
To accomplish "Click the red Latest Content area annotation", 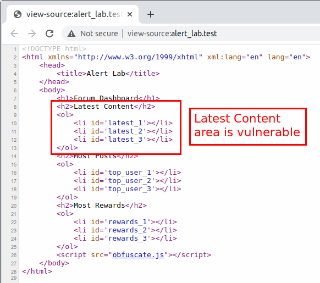I will click(248, 127).
